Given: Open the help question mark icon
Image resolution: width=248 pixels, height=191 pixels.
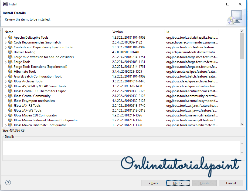Looking at the screenshot, I should (8, 183).
